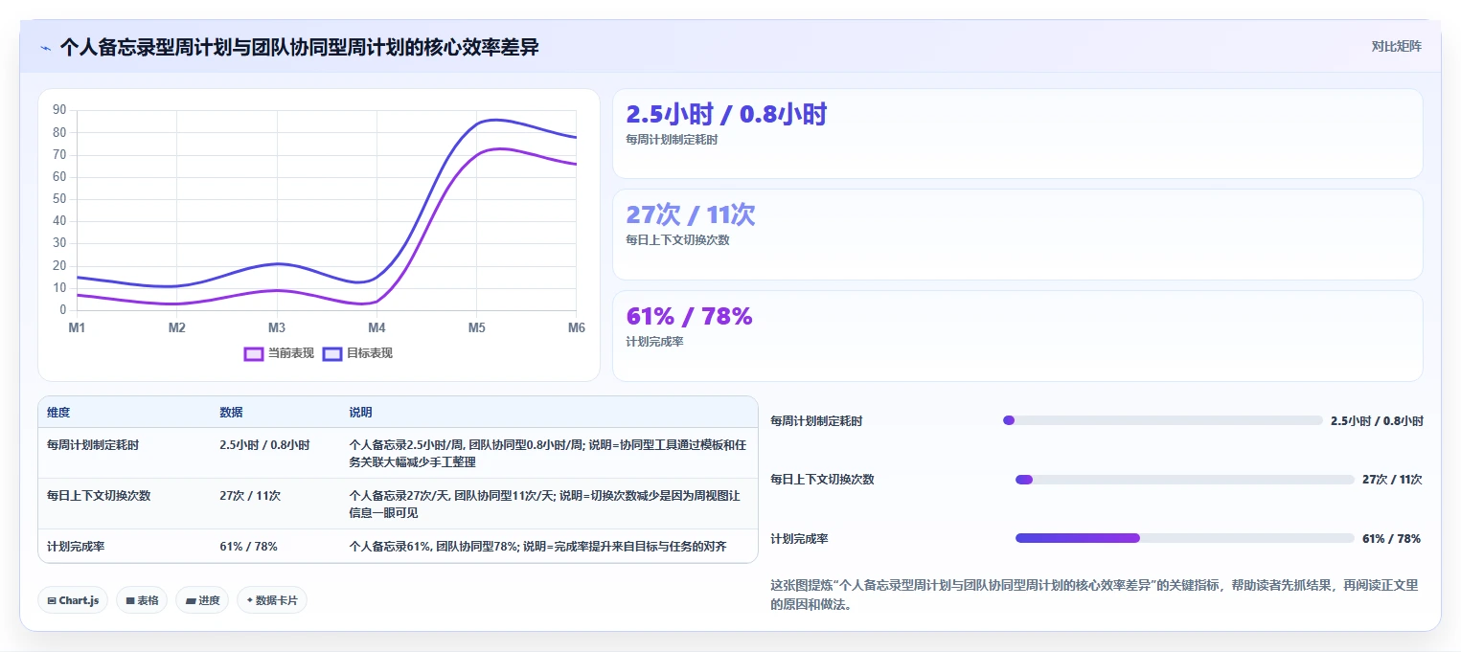Screen dimensions: 1461x652
Task: Select the 2.5小时 / 0.8小时 data card value
Action: pos(726,115)
